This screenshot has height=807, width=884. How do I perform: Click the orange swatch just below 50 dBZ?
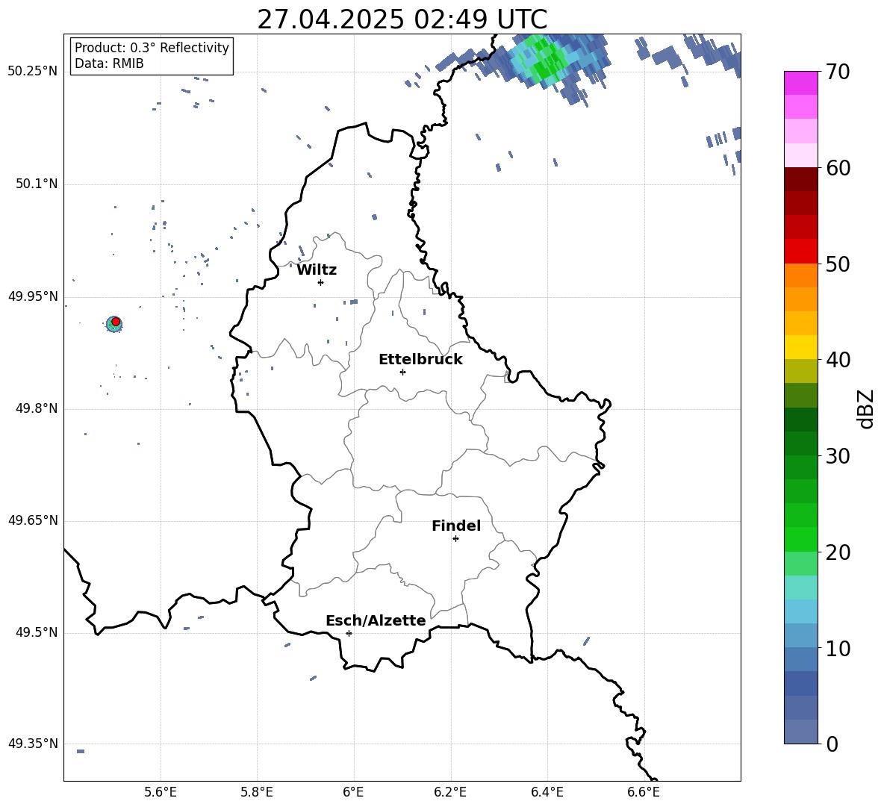[x=800, y=275]
